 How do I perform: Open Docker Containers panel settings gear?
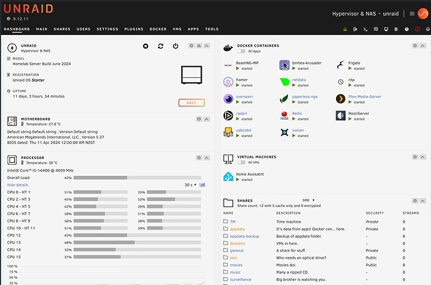(415, 46)
